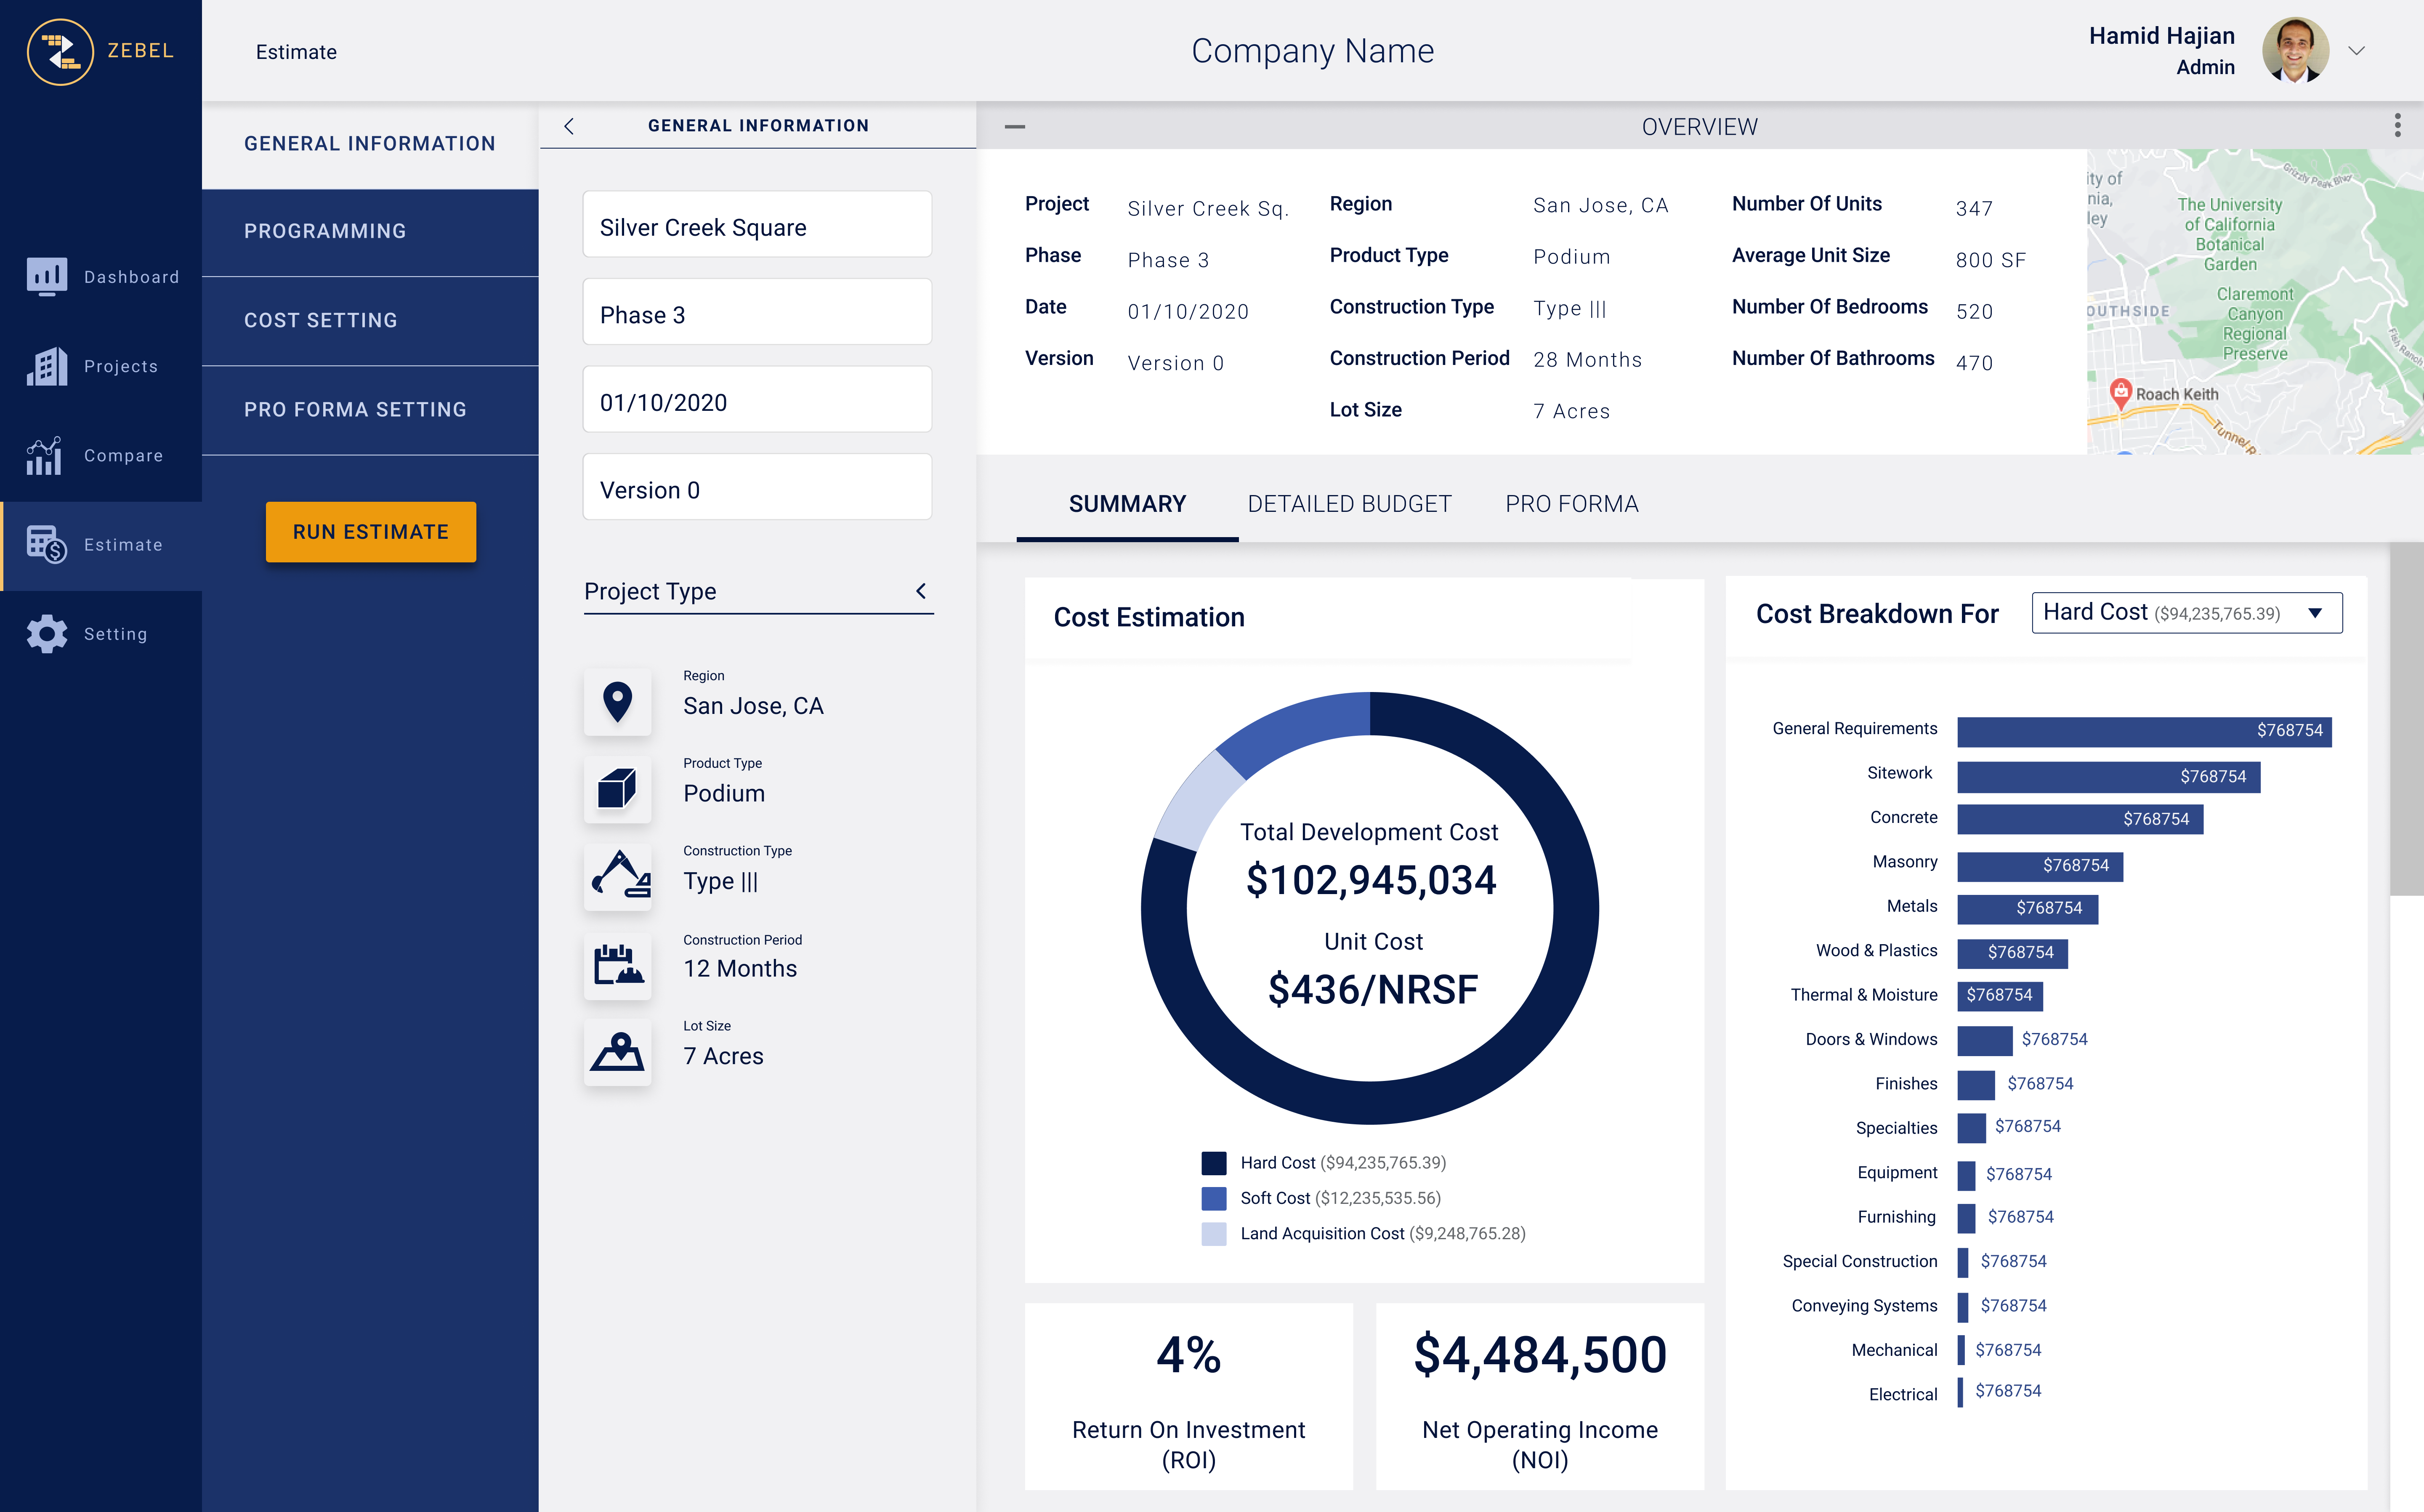Screen dimensions: 2424x1512
Task: Click the Hard Cost legend swatch
Action: pos(1214,1163)
